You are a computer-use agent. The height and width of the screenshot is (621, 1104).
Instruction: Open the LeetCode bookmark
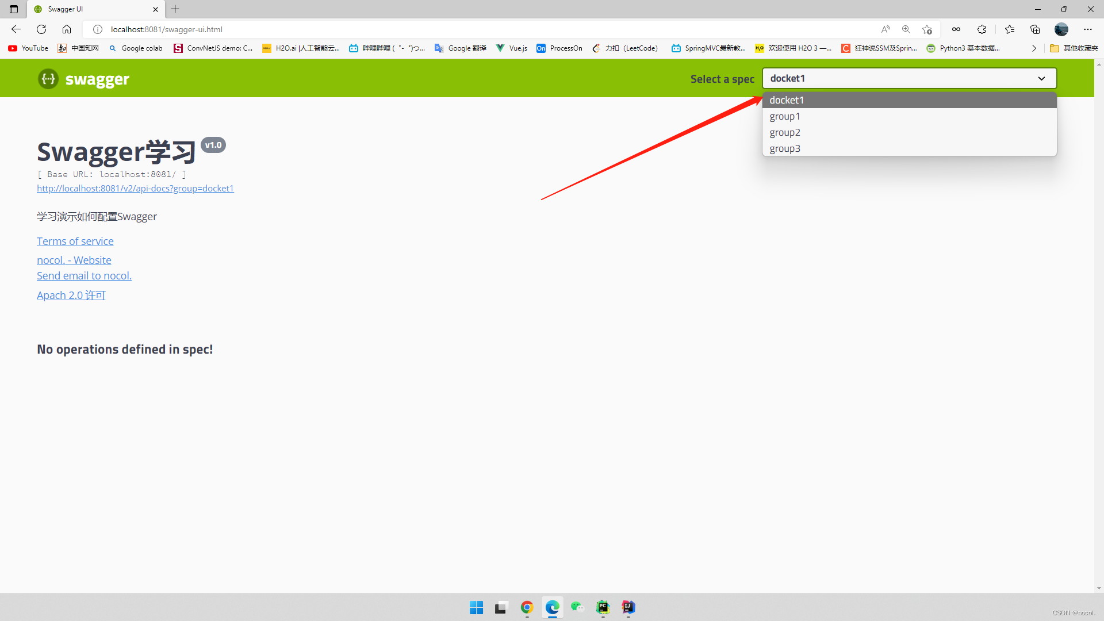point(625,48)
